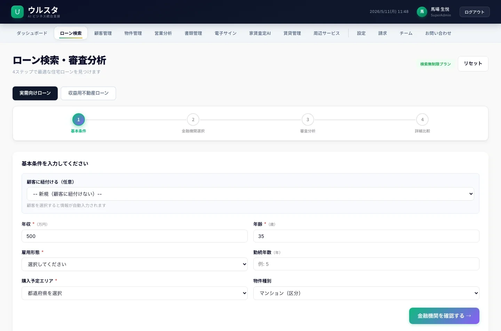Click the ログアウト button
This screenshot has width=501, height=331.
[475, 12]
